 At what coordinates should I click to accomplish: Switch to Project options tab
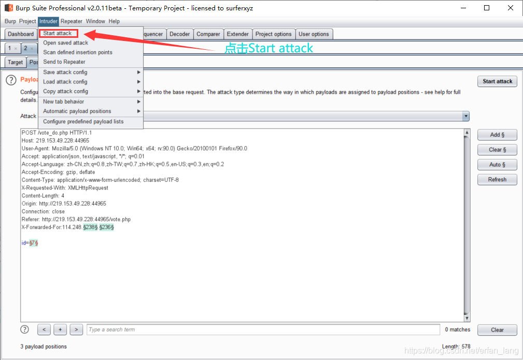pyautogui.click(x=274, y=34)
